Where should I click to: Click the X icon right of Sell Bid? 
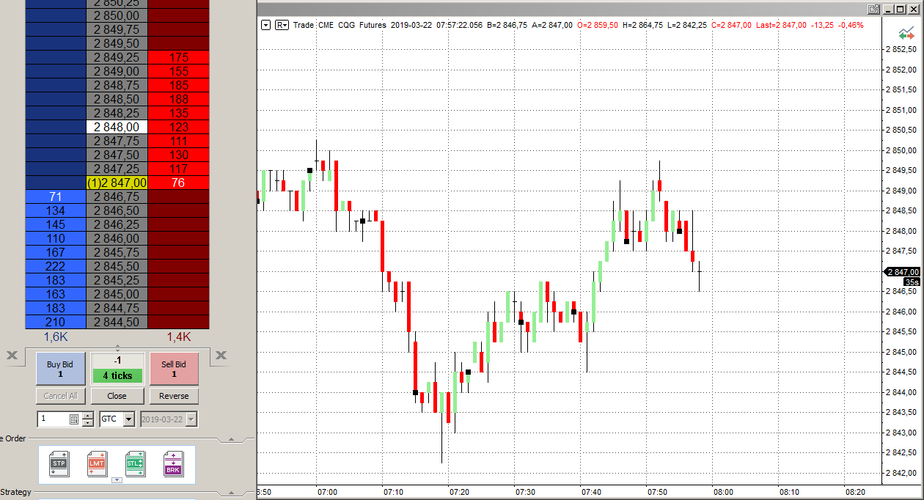[x=221, y=356]
